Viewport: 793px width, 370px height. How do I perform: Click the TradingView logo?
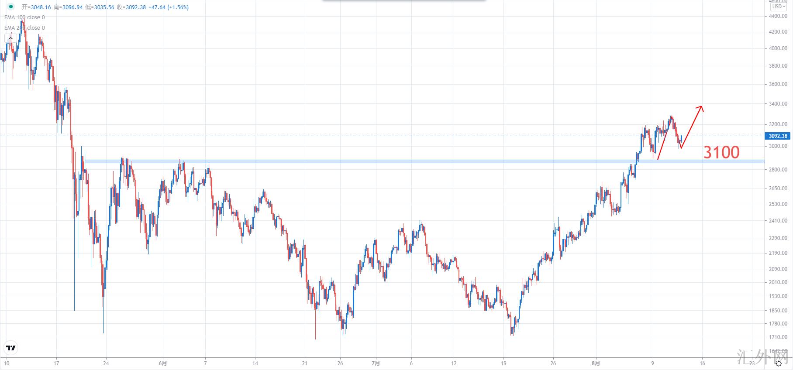(10, 348)
